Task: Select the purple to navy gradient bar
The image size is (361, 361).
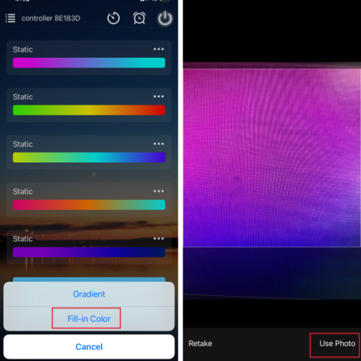Action: point(89,252)
